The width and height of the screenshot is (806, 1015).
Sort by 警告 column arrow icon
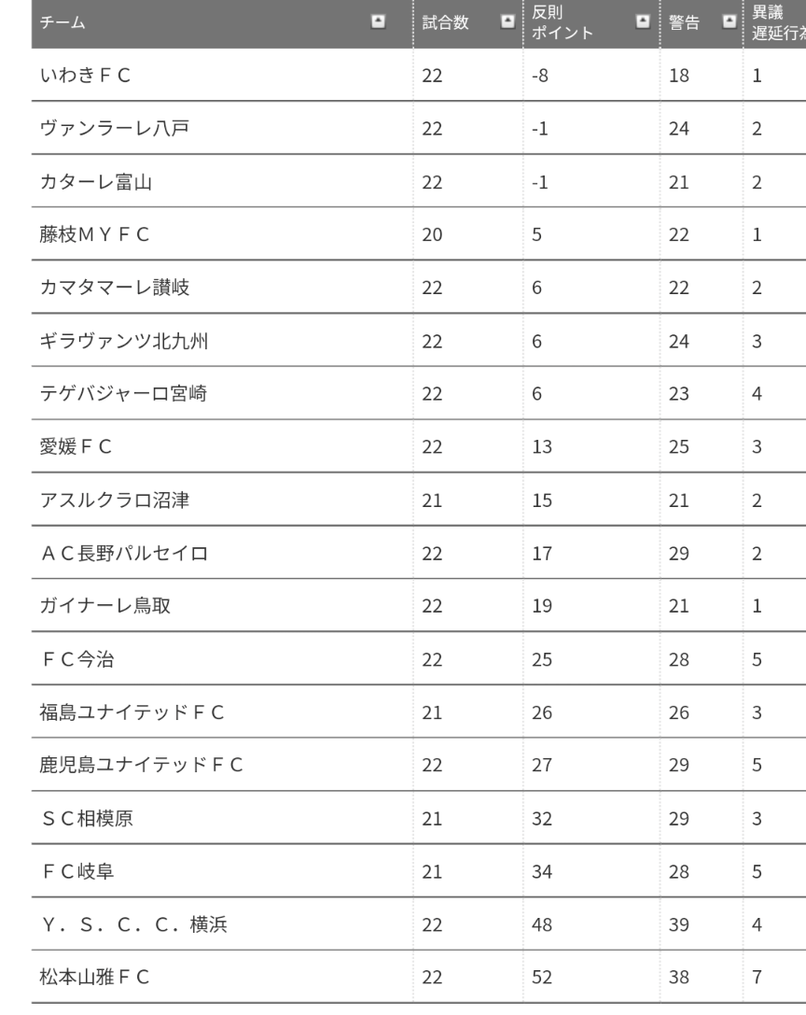[729, 22]
